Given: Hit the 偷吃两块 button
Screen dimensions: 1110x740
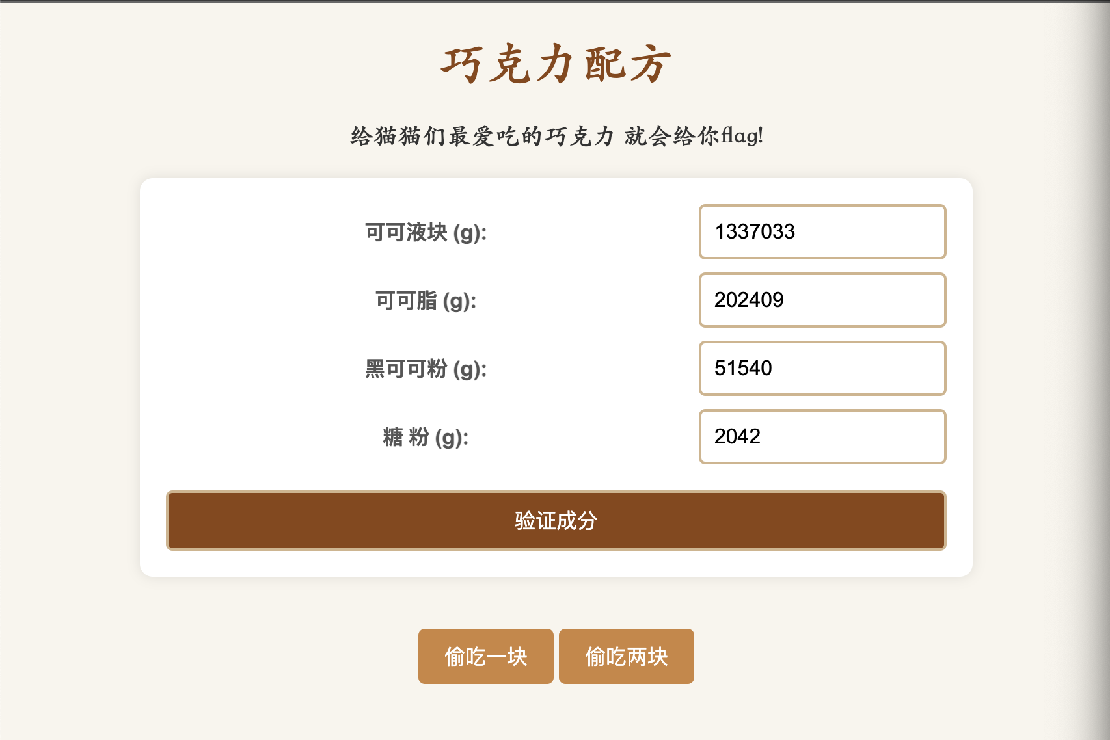Looking at the screenshot, I should pyautogui.click(x=626, y=656).
